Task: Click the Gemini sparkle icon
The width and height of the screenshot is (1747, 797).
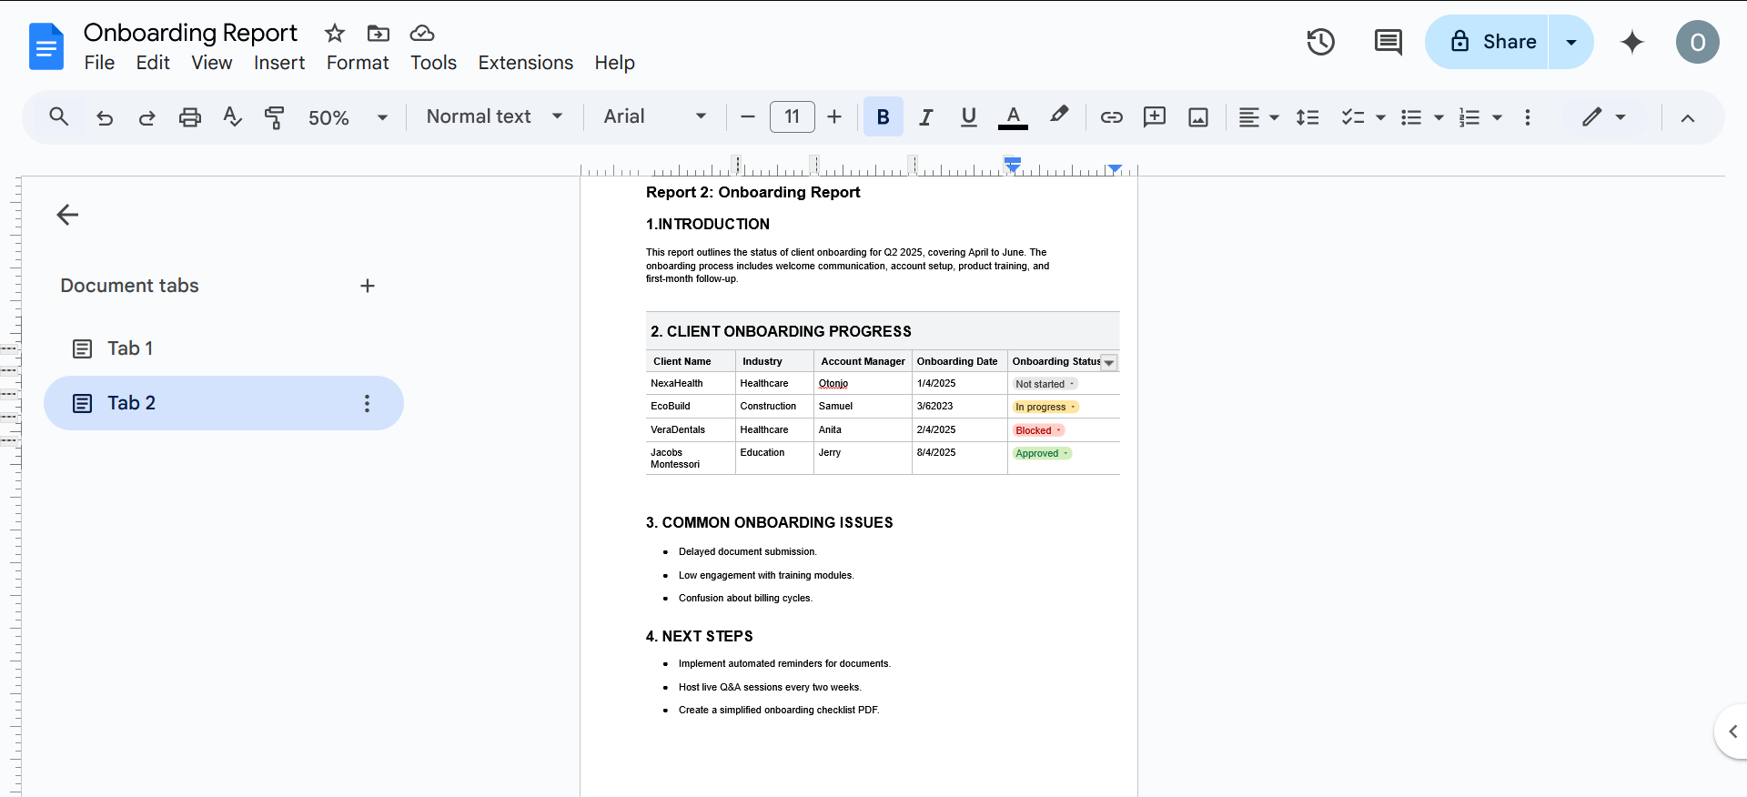Action: [1632, 42]
